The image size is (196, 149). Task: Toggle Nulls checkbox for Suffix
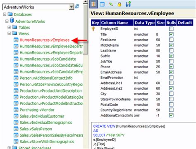171,56
